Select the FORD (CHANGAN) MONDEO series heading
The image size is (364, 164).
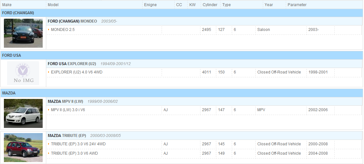pyautogui.click(x=72, y=21)
